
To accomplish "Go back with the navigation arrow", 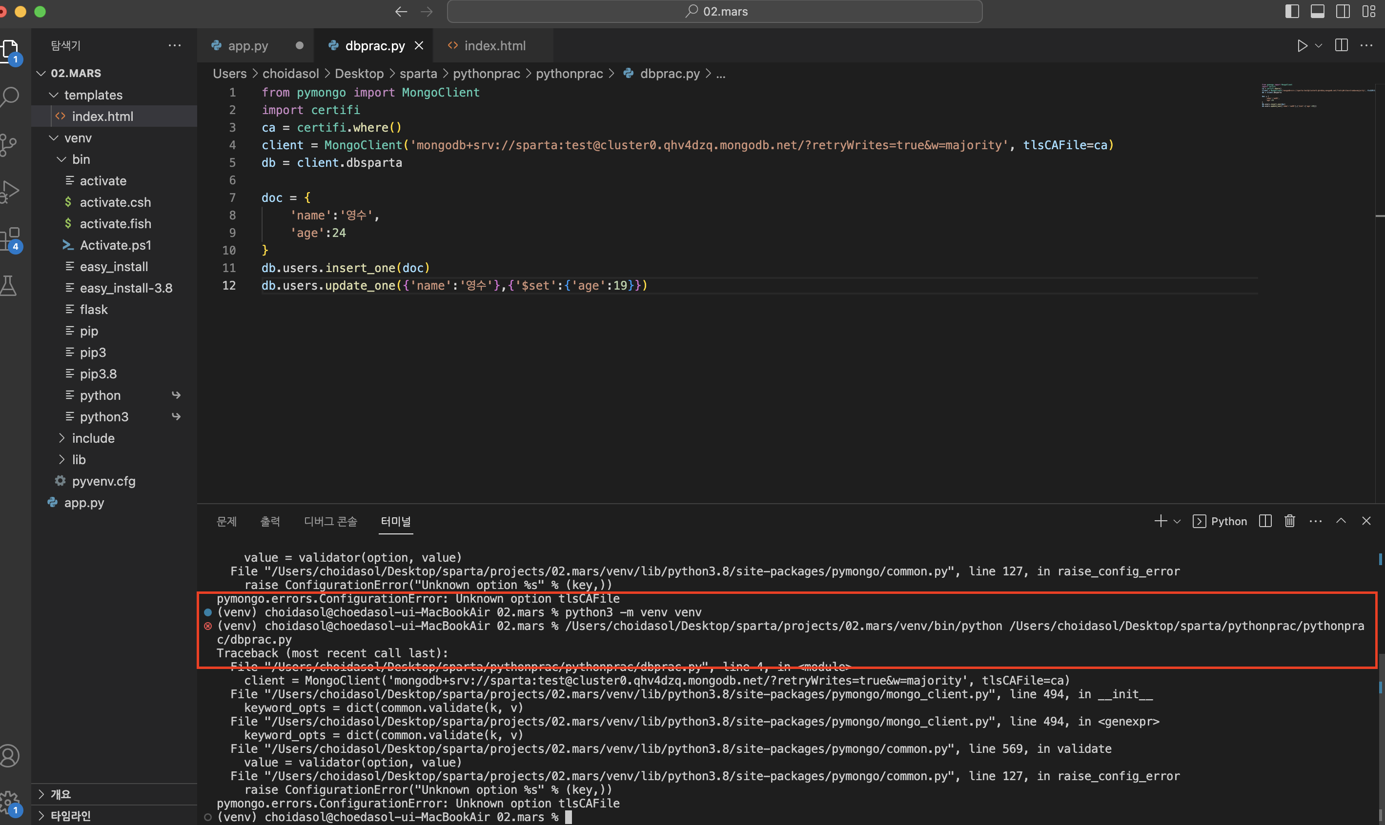I will [401, 12].
